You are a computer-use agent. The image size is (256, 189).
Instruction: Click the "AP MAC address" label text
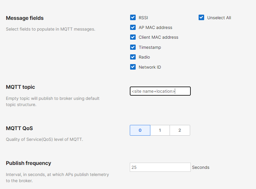155,28
